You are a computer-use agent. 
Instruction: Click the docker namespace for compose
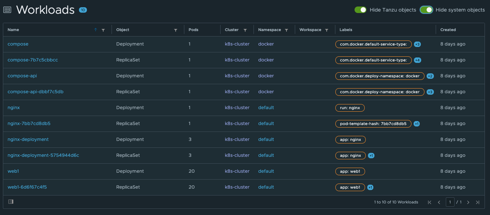(266, 44)
